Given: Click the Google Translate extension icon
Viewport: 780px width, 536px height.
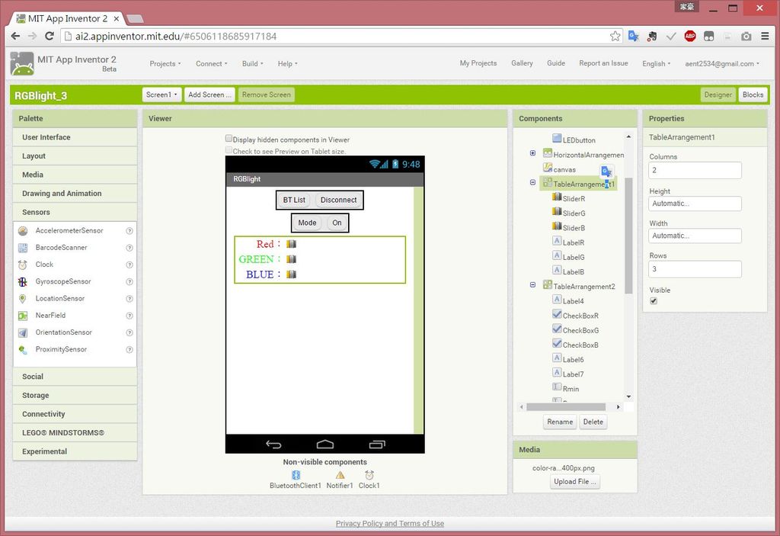Looking at the screenshot, I should tap(633, 37).
